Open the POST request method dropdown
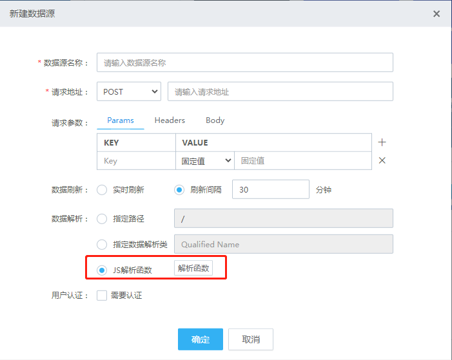452x360 pixels. tap(129, 91)
